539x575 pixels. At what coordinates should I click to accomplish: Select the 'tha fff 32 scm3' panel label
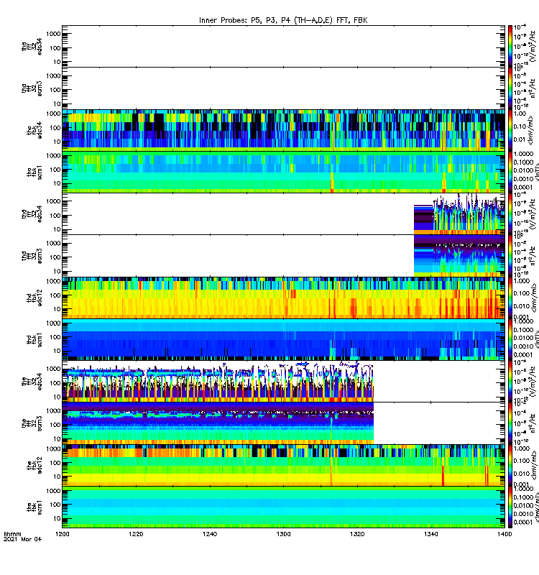click(32, 88)
